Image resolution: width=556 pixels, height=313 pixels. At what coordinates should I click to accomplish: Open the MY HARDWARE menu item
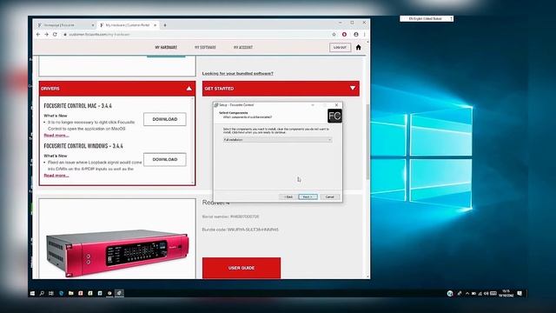click(166, 47)
